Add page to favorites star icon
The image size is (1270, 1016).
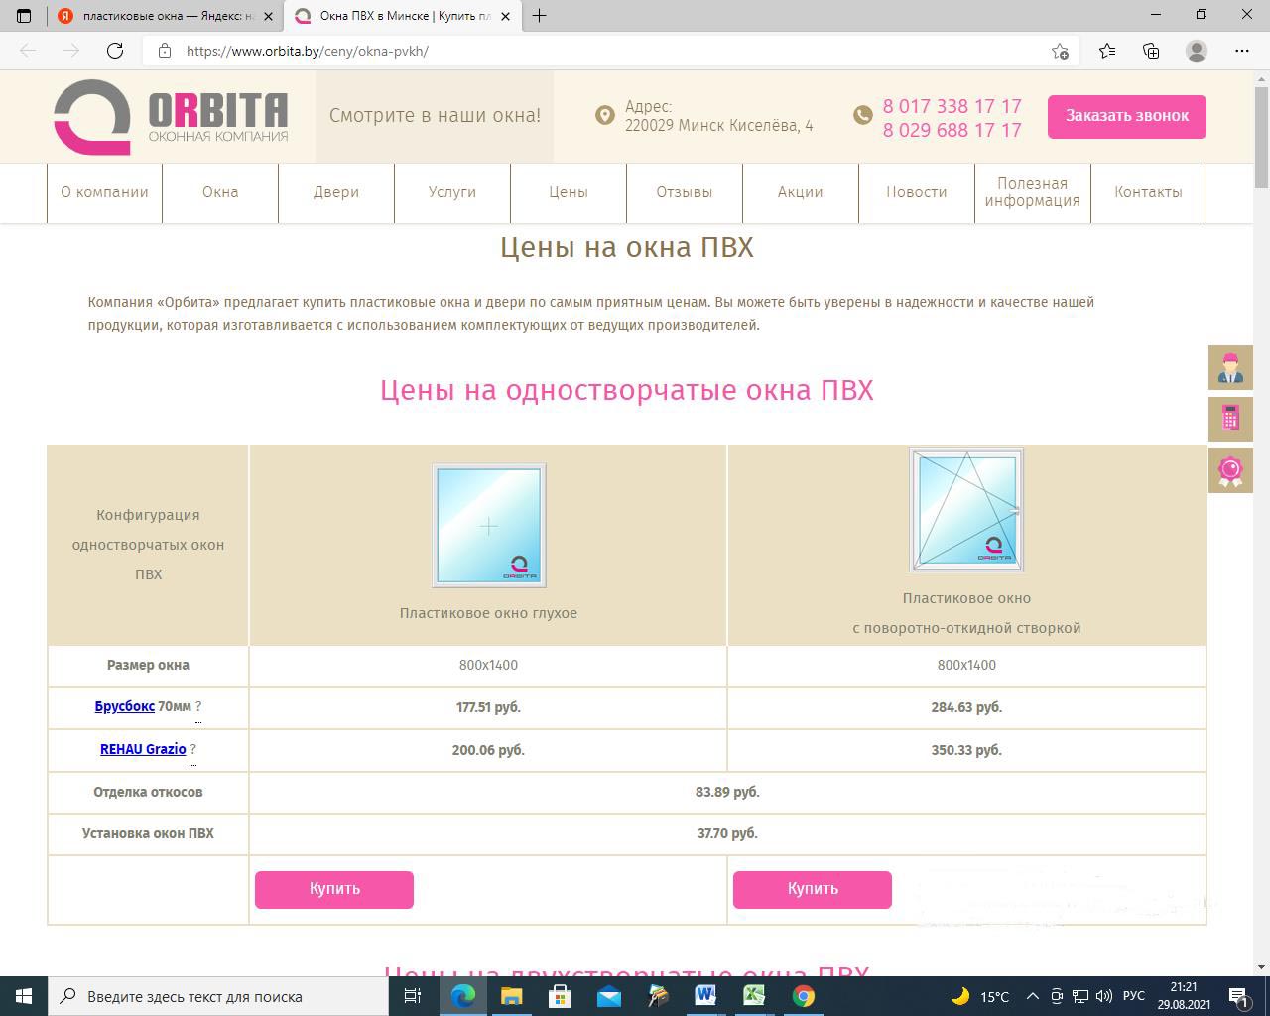[x=1060, y=52]
